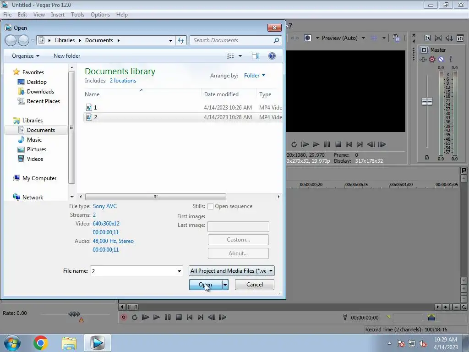469x352 pixels.
Task: Open change view options dropdown arrow
Action: [x=240, y=56]
